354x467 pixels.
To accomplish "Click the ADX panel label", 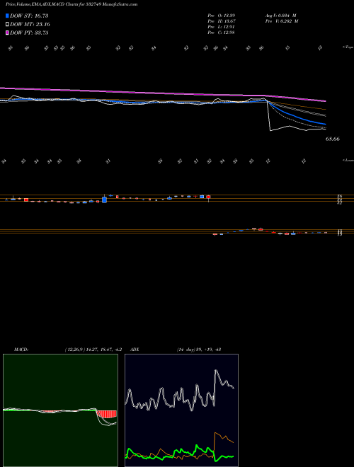I will [135, 350].
